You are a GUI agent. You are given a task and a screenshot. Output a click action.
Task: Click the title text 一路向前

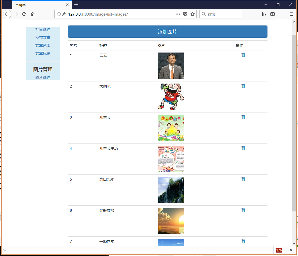click(x=107, y=241)
